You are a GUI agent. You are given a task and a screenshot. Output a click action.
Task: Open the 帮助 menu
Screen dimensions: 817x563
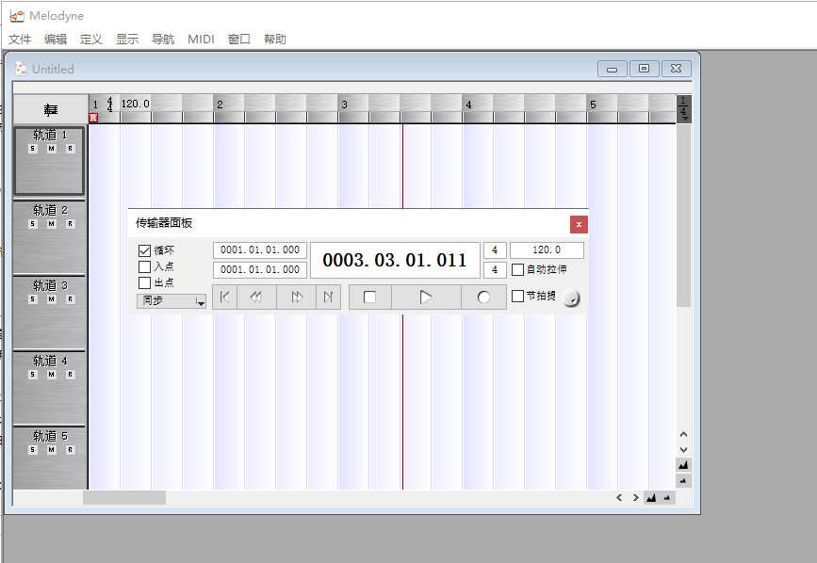pyautogui.click(x=275, y=39)
